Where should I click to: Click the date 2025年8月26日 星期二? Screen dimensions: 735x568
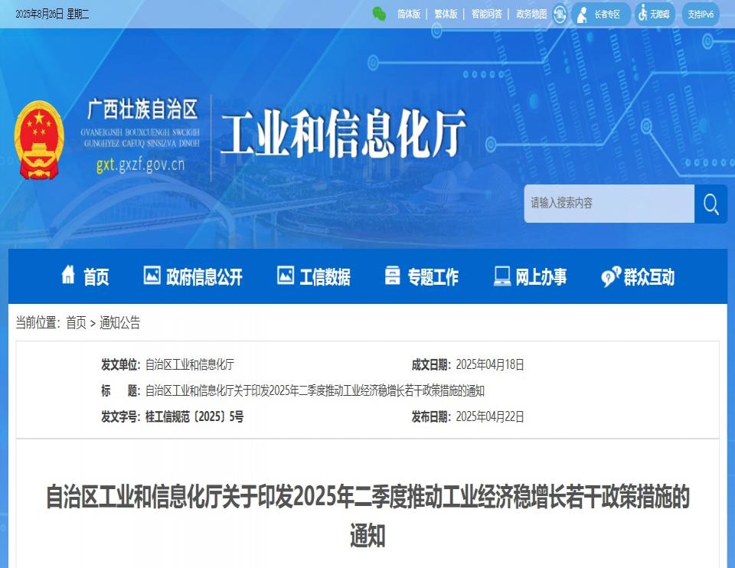tap(52, 14)
